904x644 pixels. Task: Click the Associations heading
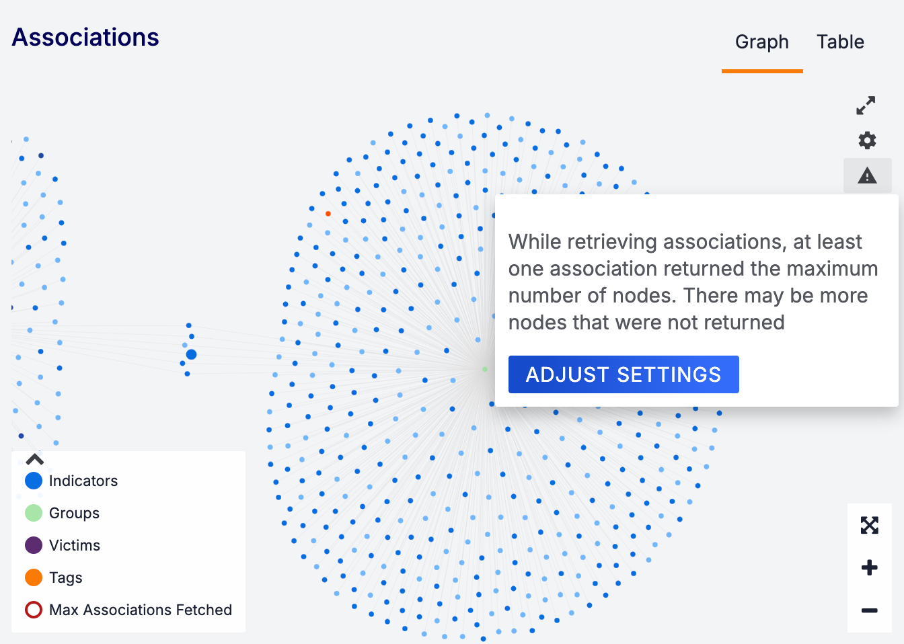pyautogui.click(x=85, y=38)
